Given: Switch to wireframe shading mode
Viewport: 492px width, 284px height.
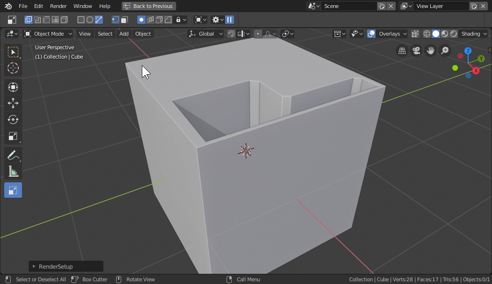Looking at the screenshot, I should 426,34.
